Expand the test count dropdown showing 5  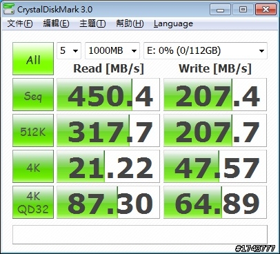pyautogui.click(x=69, y=50)
